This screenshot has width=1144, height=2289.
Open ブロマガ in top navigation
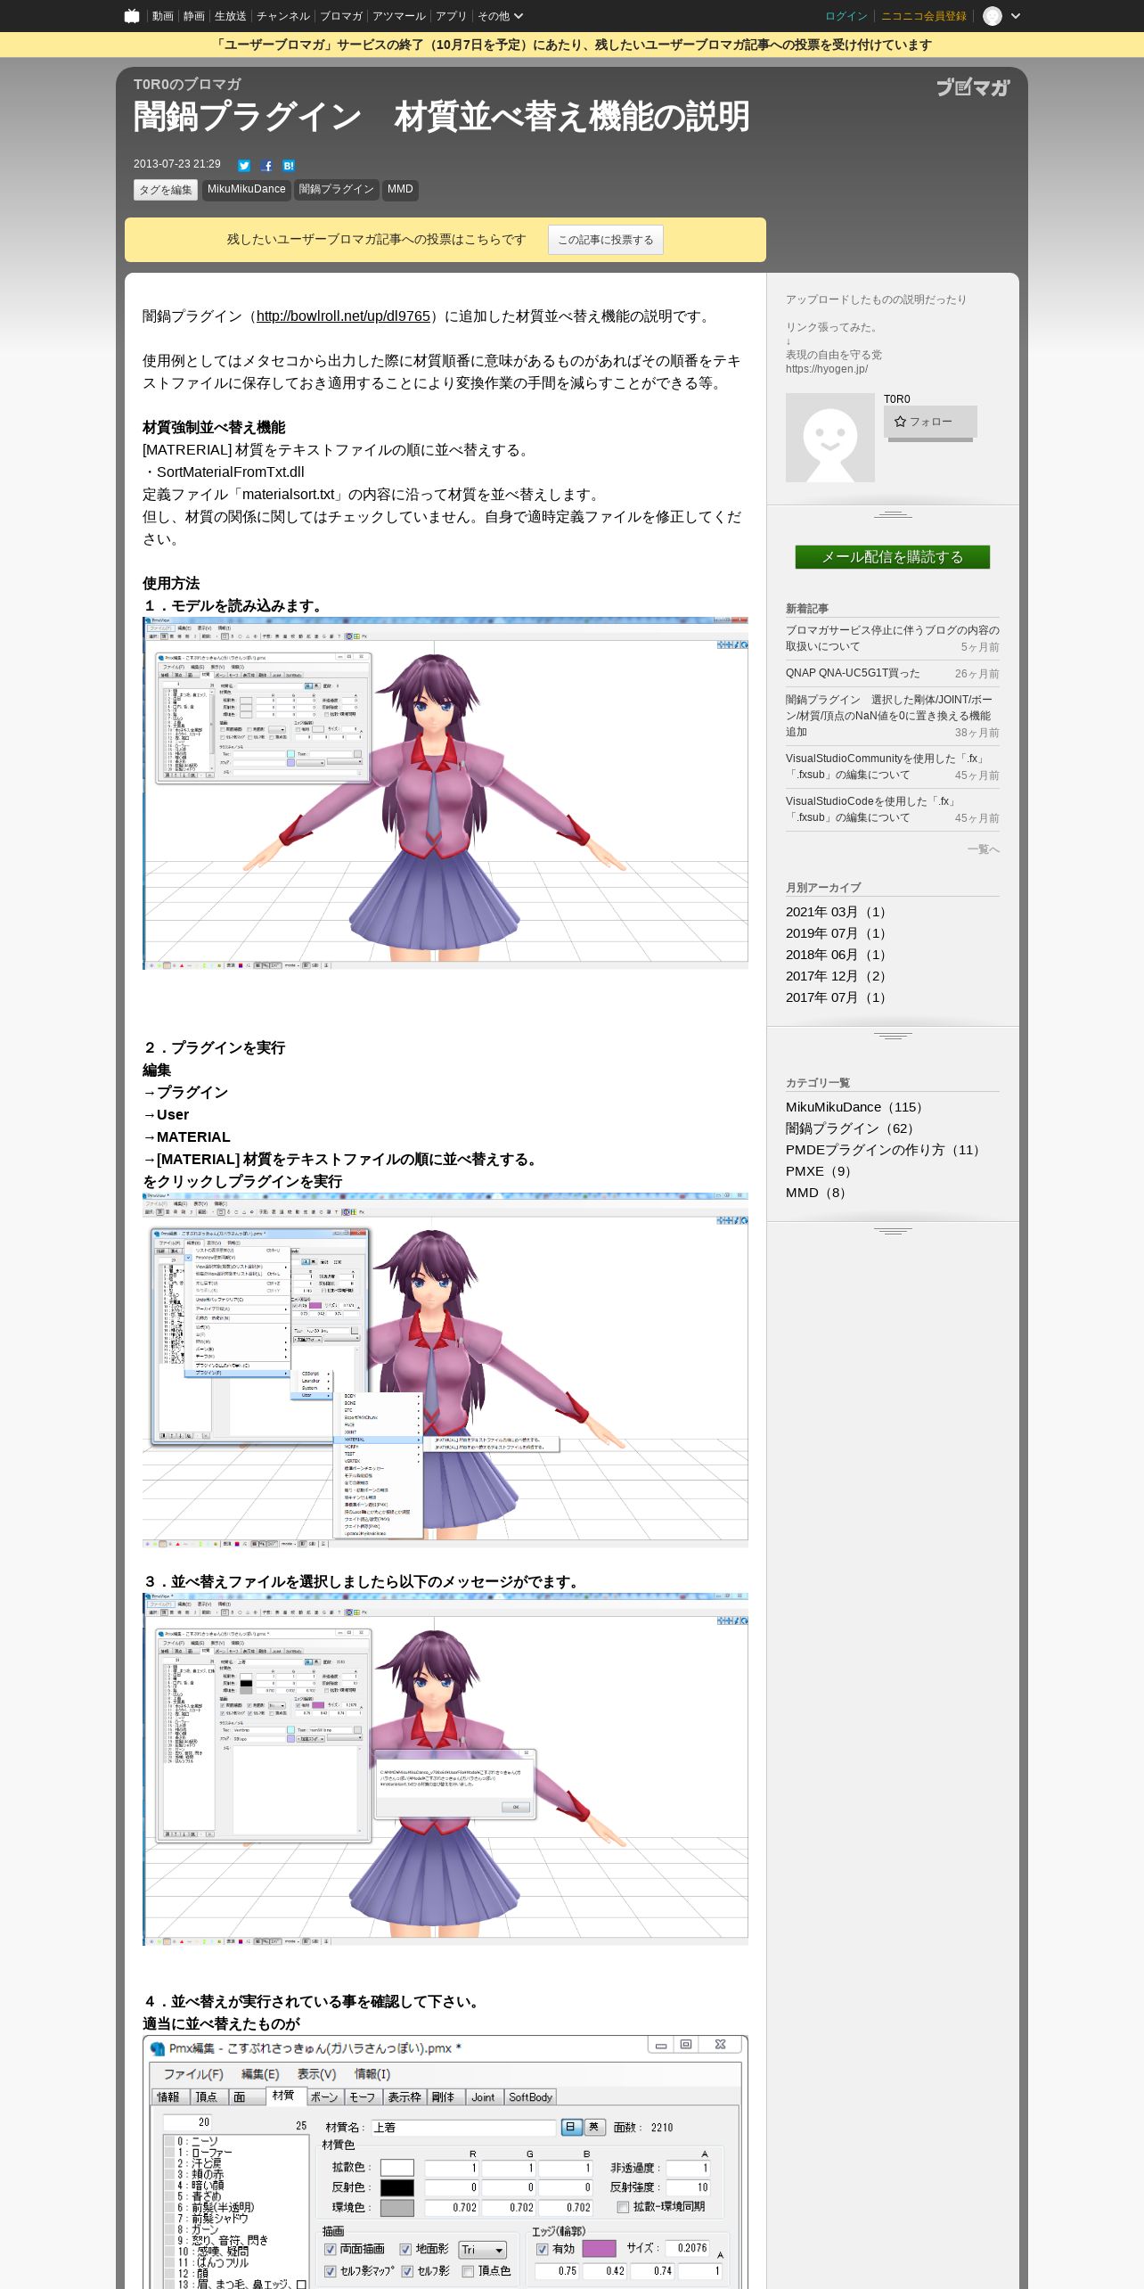341,16
